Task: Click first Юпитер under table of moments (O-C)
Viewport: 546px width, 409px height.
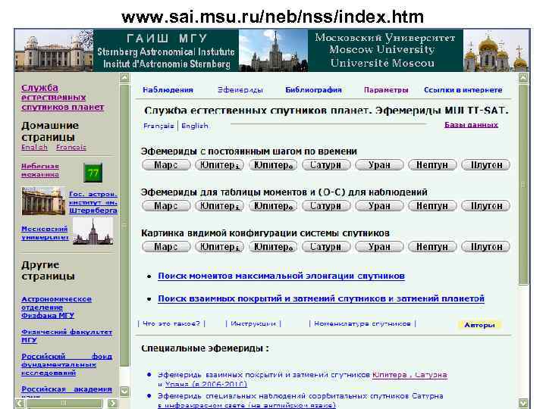Action: pos(219,206)
